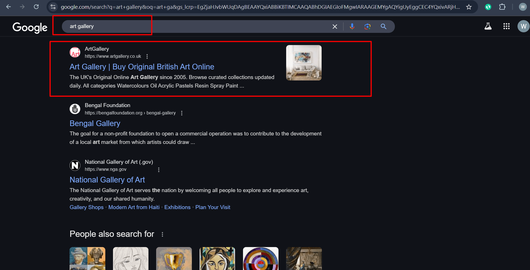Open the Exhibitions sitelink
Screen dimensions: 530x270
pyautogui.click(x=177, y=207)
